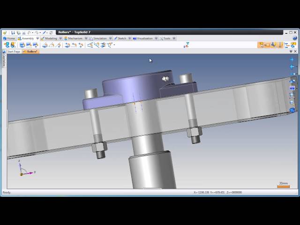Select the four-pane view layout icon
The height and width of the screenshot is (225, 300).
tap(292, 88)
